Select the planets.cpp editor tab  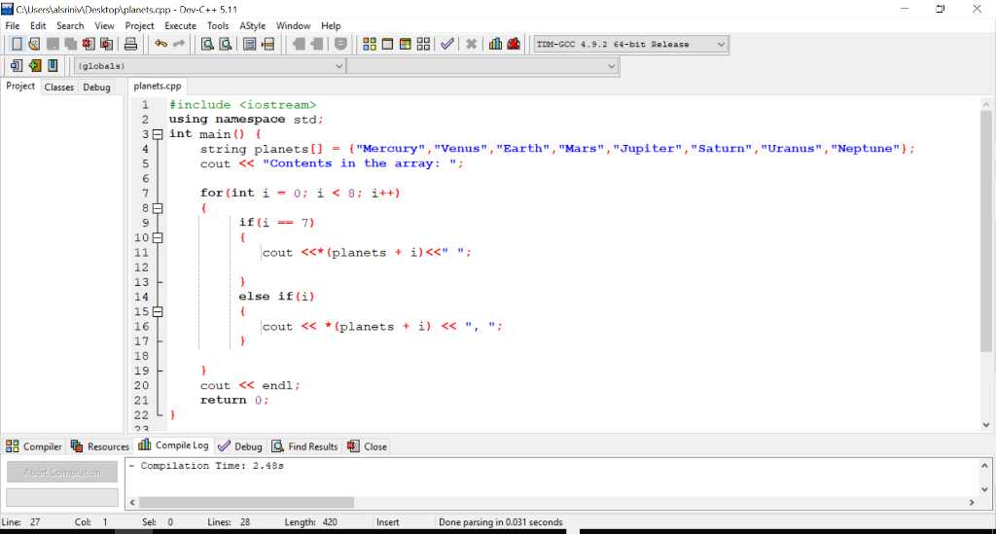[x=158, y=86]
